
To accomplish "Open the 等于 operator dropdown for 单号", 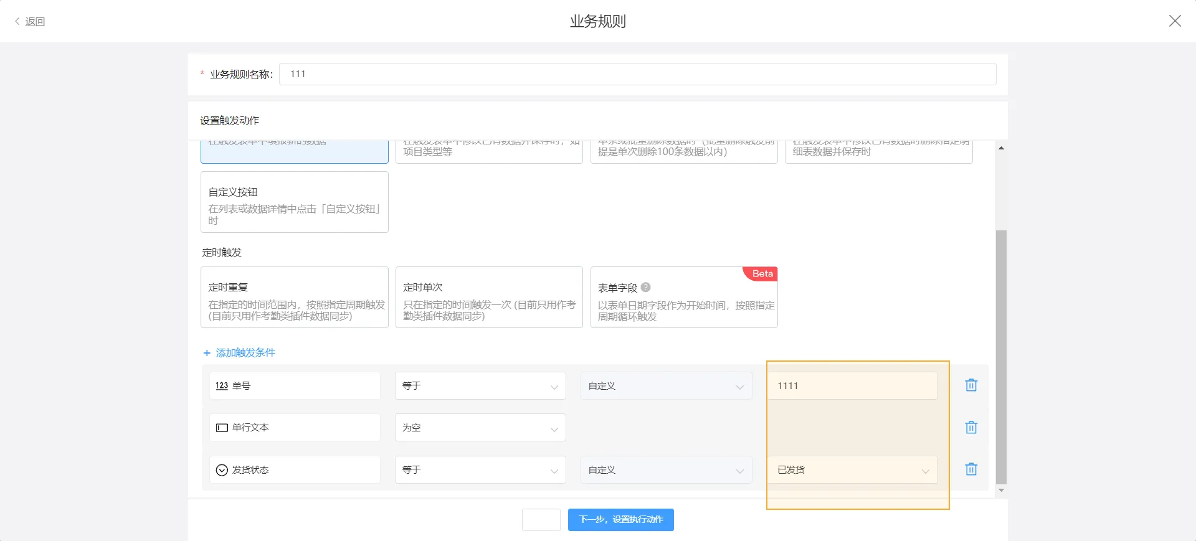I will tap(480, 386).
